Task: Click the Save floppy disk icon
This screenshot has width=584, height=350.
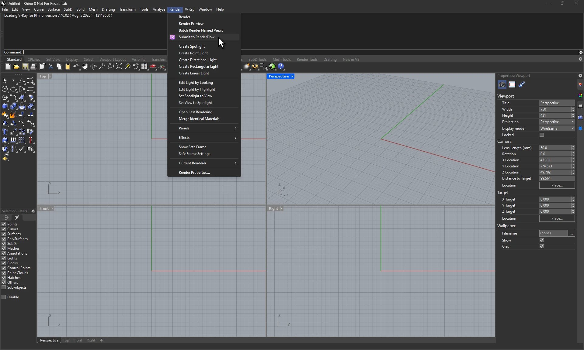Action: (25, 67)
